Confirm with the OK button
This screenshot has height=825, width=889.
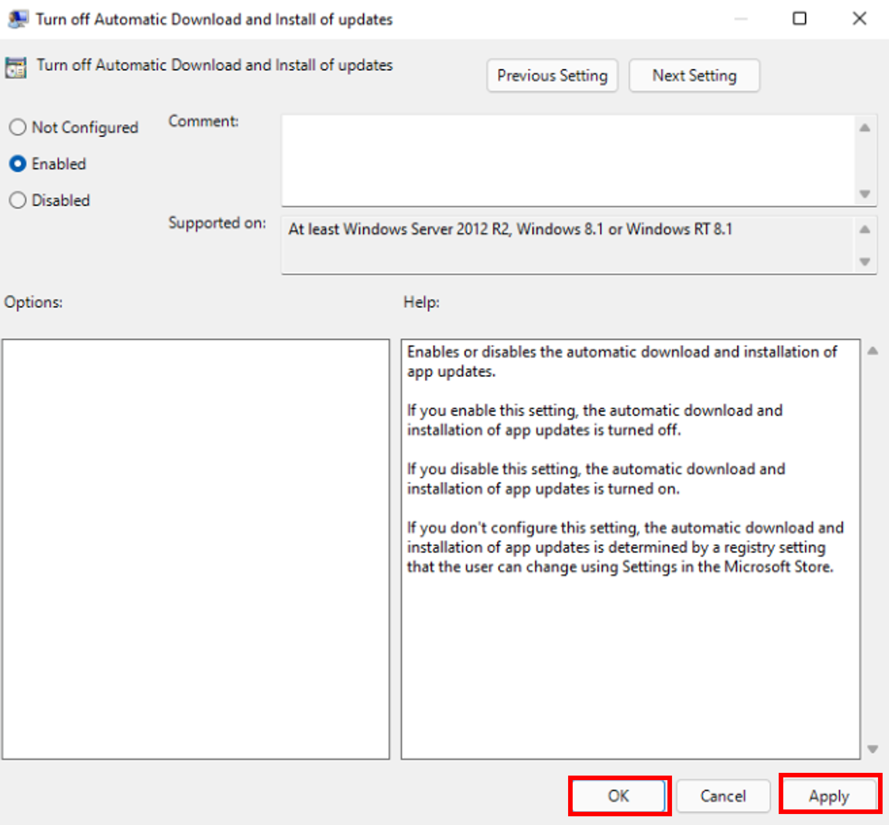618,796
